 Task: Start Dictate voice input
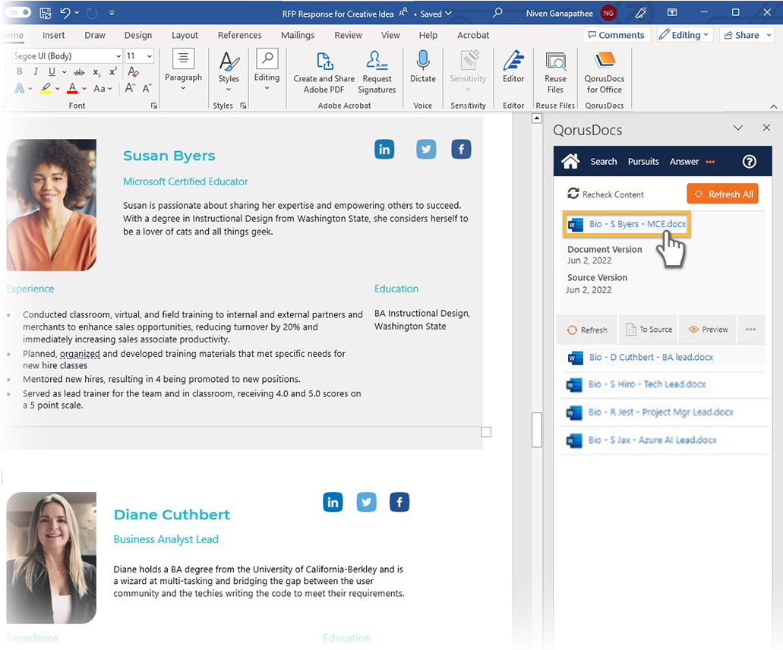[x=423, y=66]
